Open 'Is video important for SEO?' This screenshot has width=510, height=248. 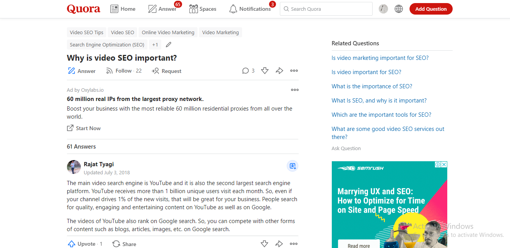(366, 72)
